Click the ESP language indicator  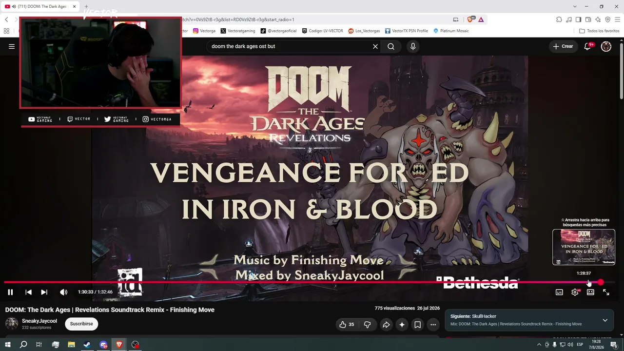[580, 345]
